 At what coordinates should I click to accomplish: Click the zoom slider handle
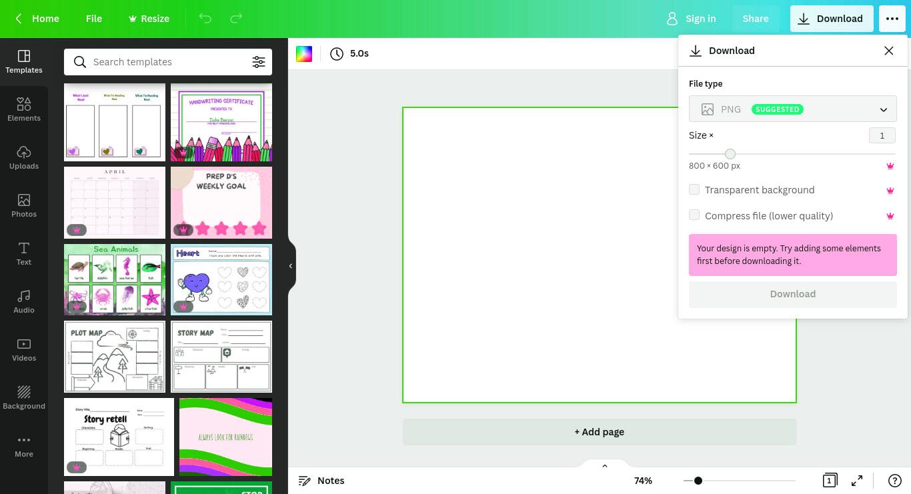698,481
